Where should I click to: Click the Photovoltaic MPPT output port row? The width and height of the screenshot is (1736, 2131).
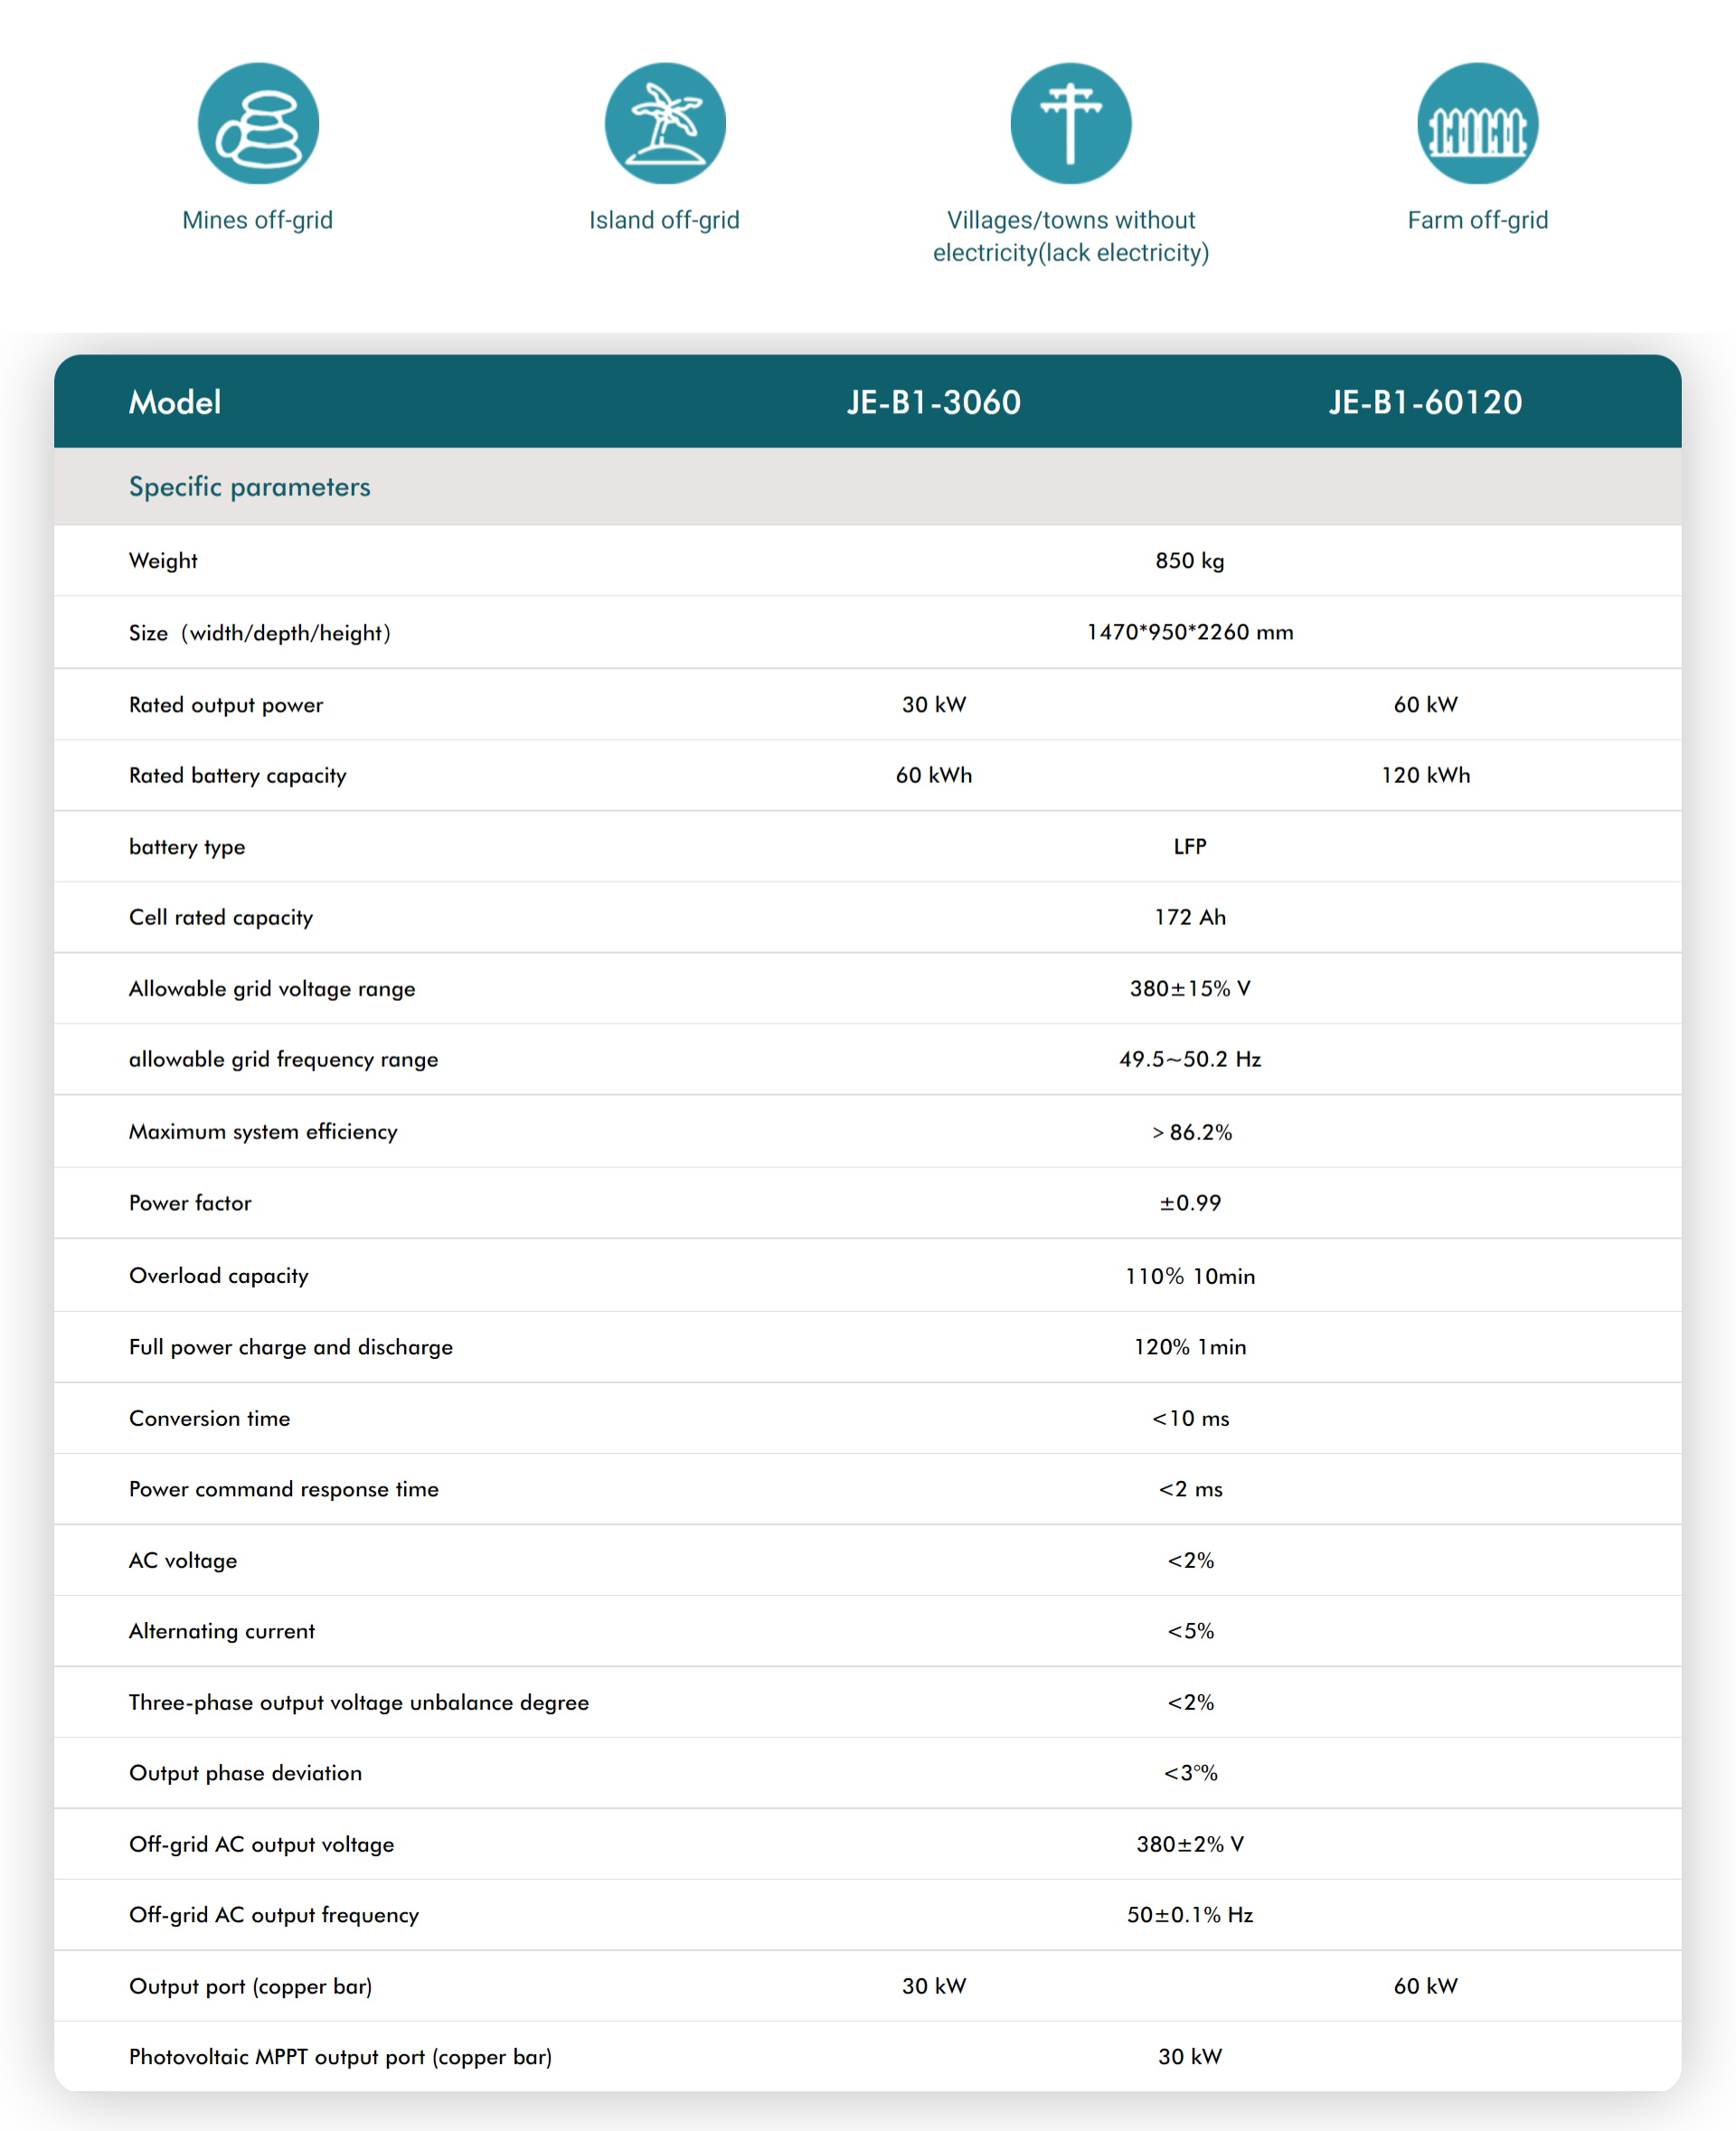coord(340,2057)
